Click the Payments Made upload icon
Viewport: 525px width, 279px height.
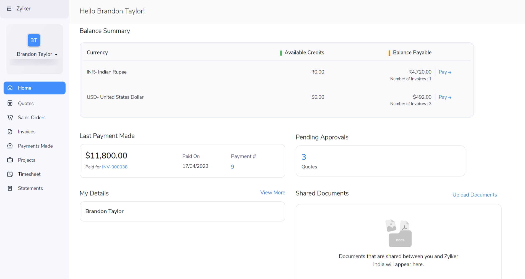[10, 146]
